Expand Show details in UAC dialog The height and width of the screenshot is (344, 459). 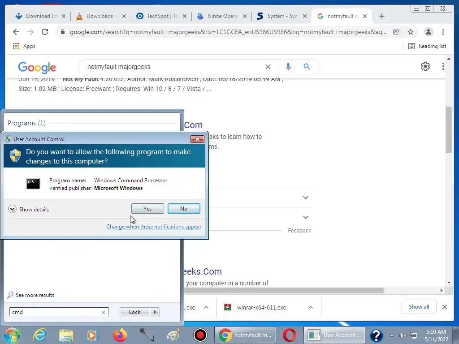28,209
